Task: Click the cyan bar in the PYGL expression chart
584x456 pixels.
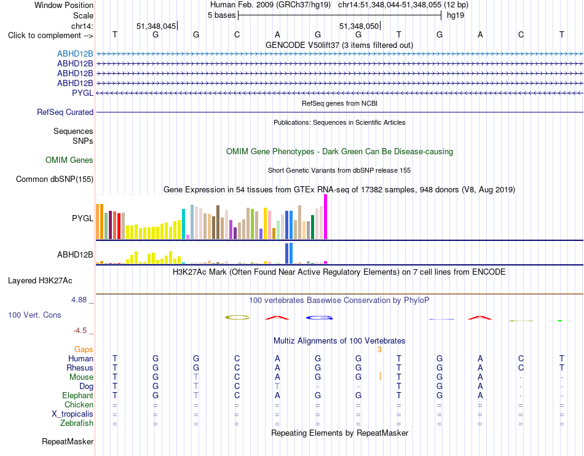Action: tap(183, 224)
